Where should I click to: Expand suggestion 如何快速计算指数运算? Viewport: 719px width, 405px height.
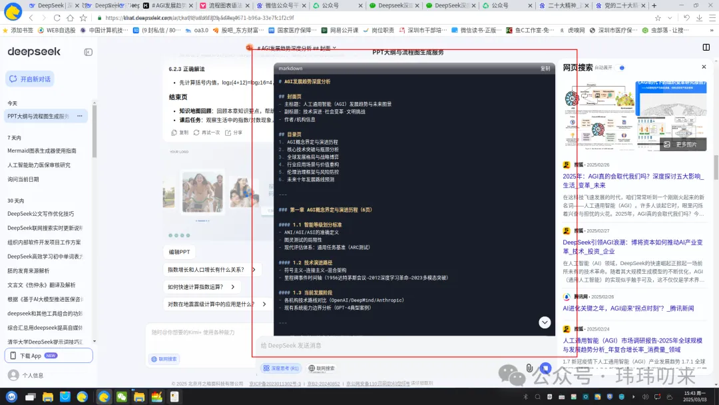[x=201, y=286]
